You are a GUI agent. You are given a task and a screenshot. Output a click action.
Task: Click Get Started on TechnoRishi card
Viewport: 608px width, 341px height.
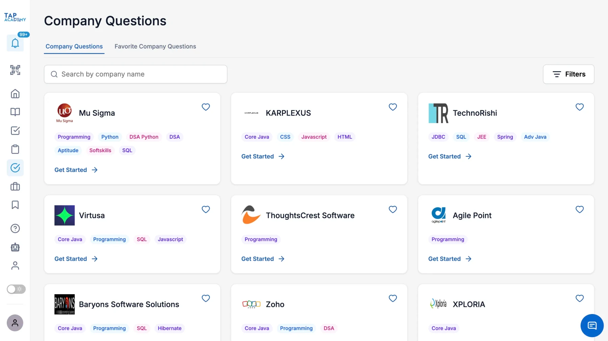coord(450,157)
